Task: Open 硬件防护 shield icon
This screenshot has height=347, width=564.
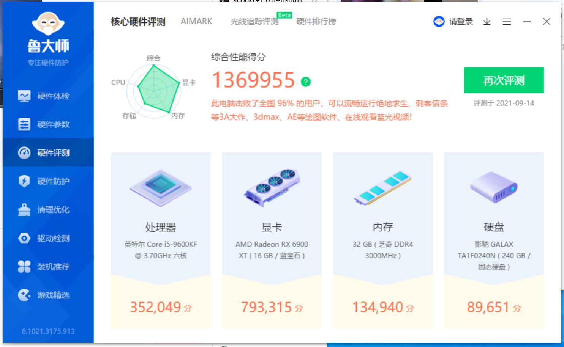Action: click(24, 181)
